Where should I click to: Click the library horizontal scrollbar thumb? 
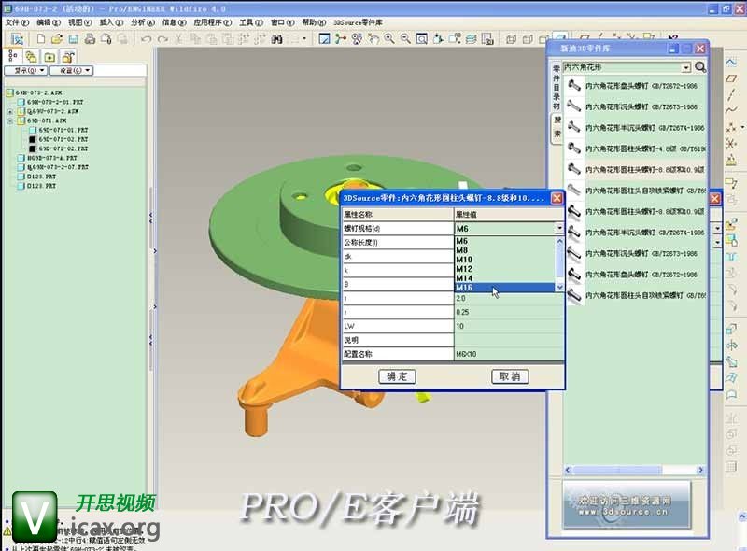pos(616,470)
